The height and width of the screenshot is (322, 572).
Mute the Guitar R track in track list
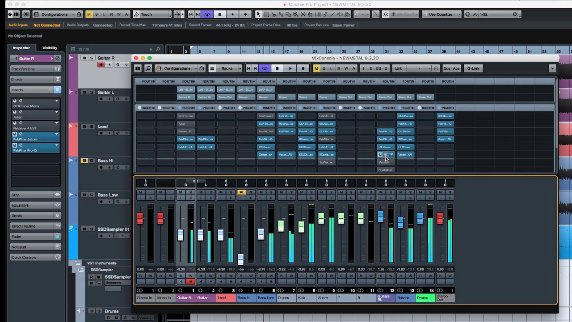coord(84,58)
